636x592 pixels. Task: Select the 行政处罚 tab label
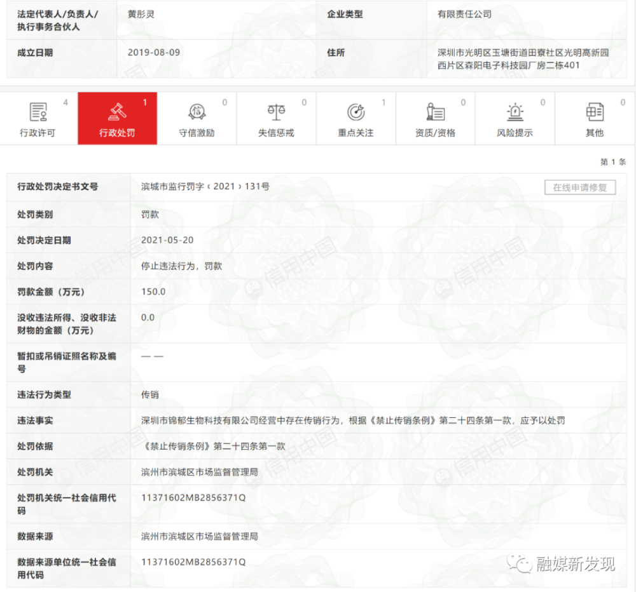[117, 133]
